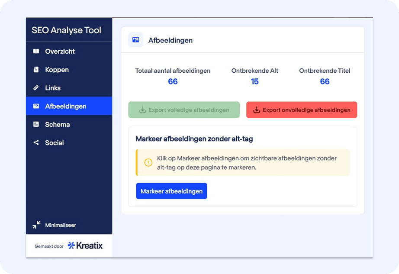399x274 pixels.
Task: Click the Afbeeldingen panel header icon
Action: (x=135, y=39)
